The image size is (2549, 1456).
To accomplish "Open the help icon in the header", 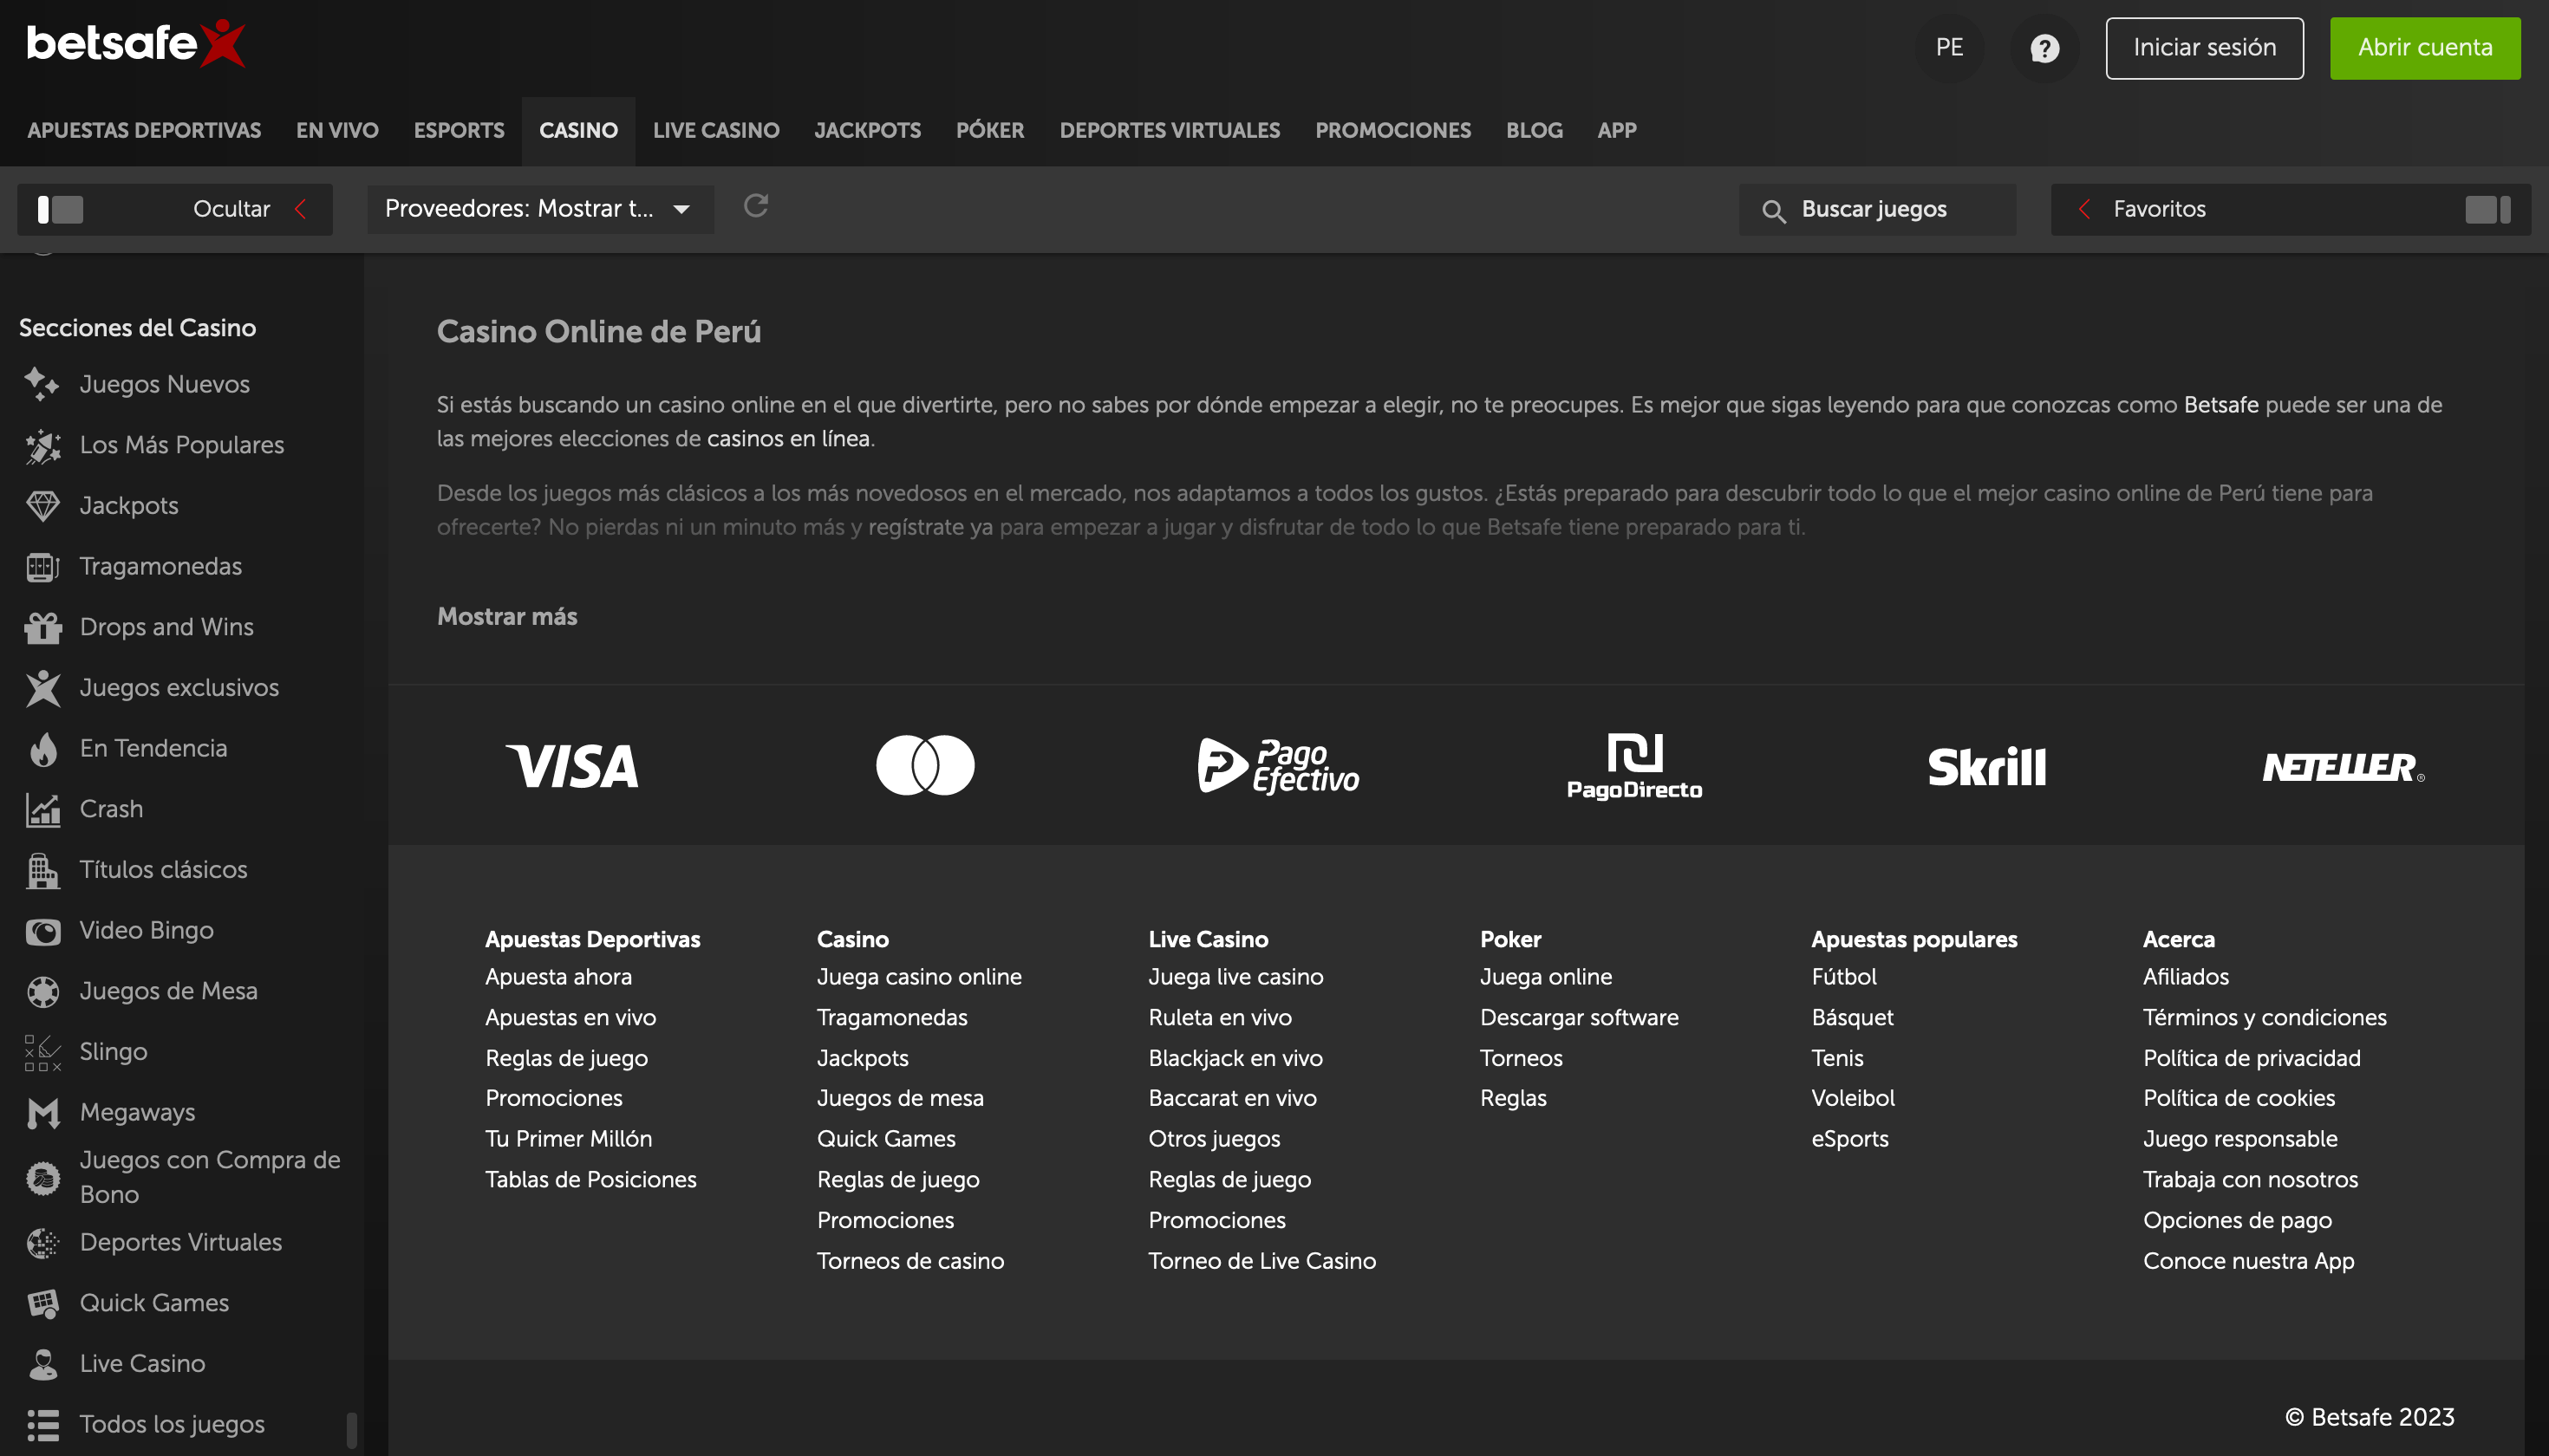I will coord(2044,47).
